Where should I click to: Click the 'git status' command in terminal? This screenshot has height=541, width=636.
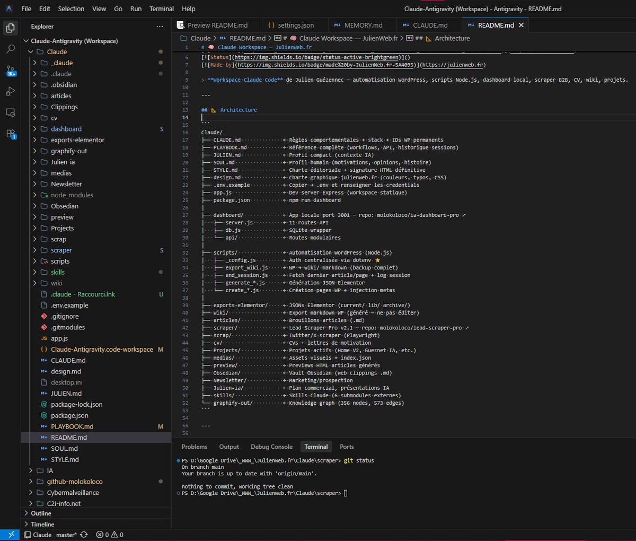(359, 460)
